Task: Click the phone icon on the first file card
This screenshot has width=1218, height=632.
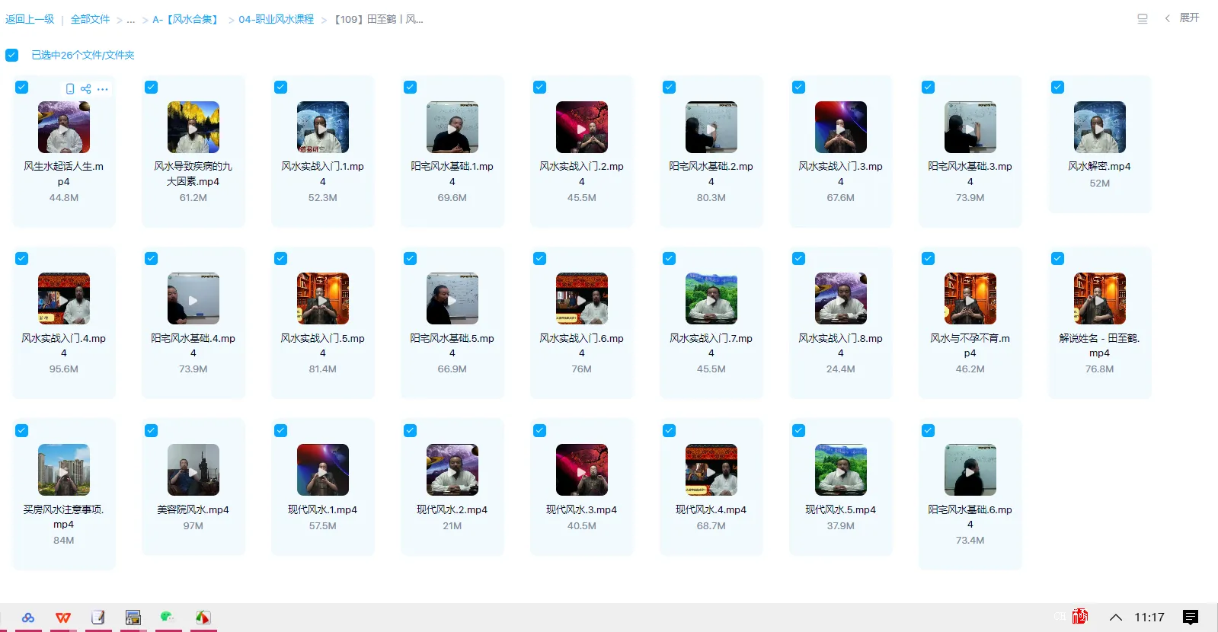Action: pos(70,89)
